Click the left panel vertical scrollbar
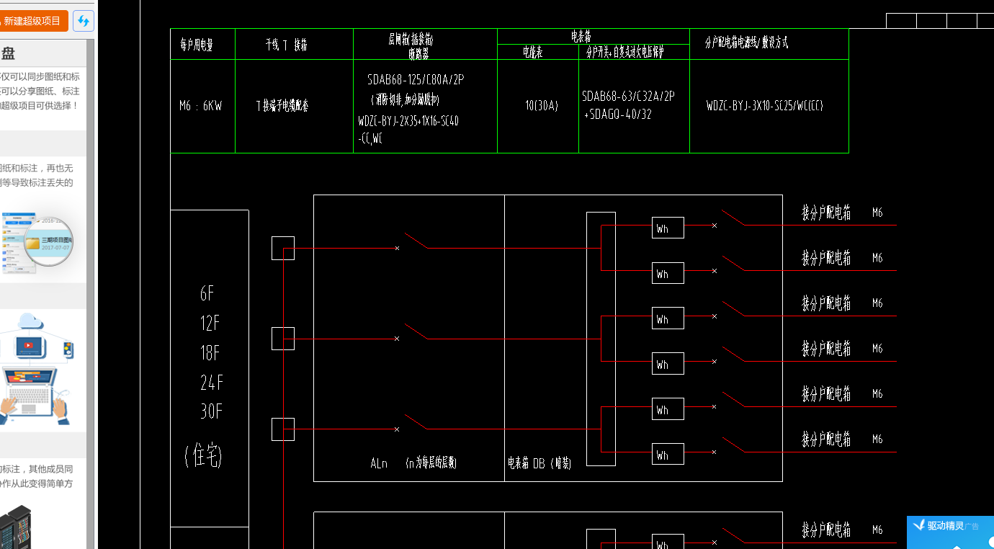 coord(91,294)
